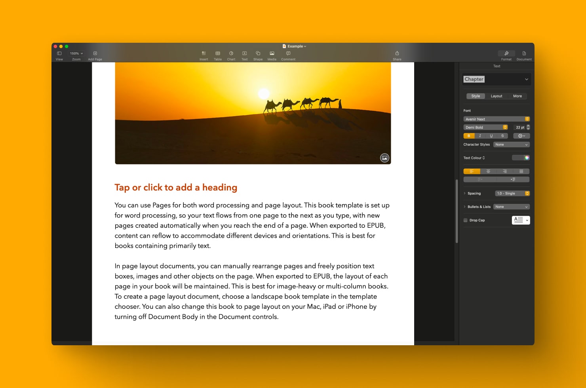Open the Bullets & Lists dropdown

click(x=511, y=207)
